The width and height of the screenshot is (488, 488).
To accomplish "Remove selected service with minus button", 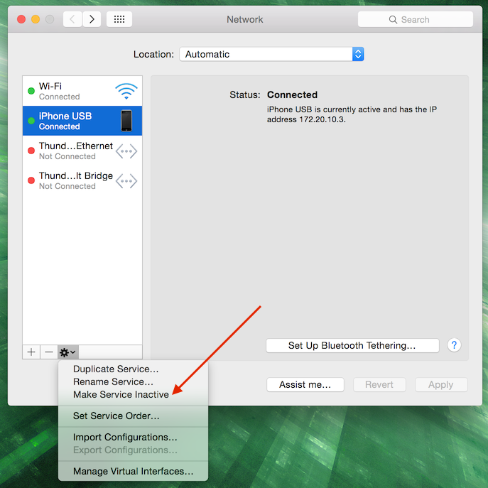I will pos(49,352).
